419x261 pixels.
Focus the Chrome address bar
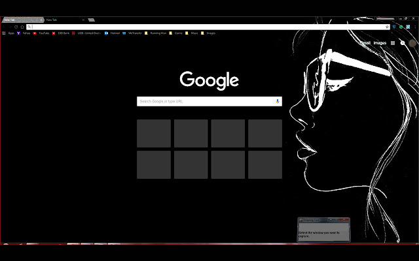tap(208, 27)
